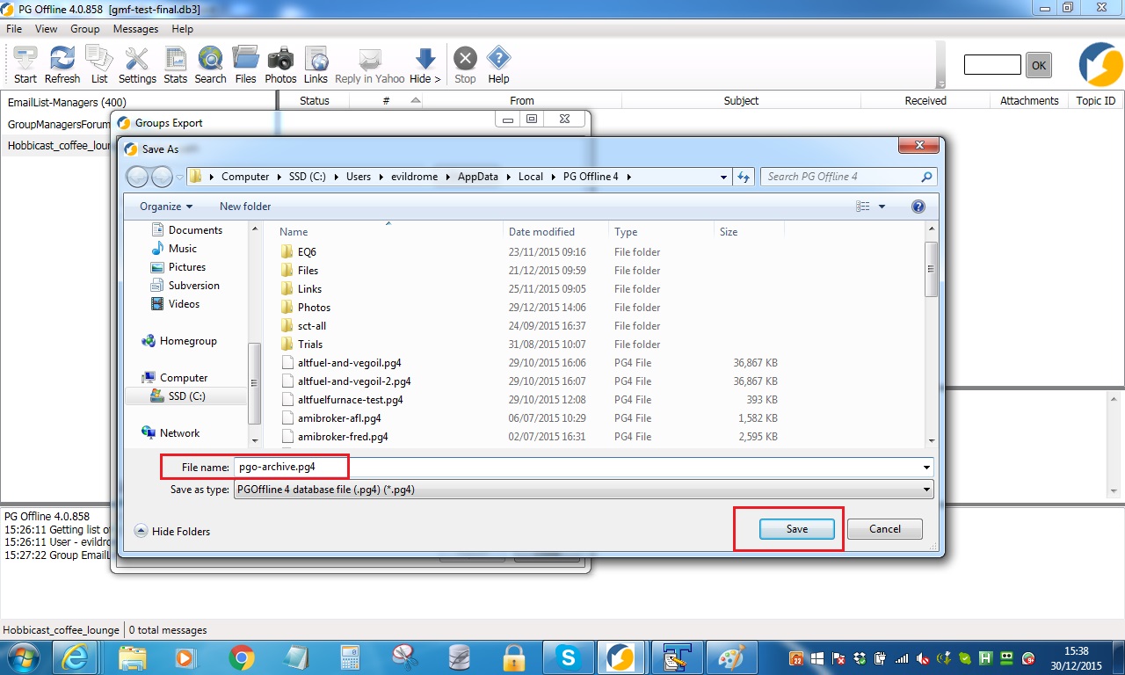This screenshot has height=675, width=1125.
Task: Click the Search toolbar icon
Action: coord(210,65)
